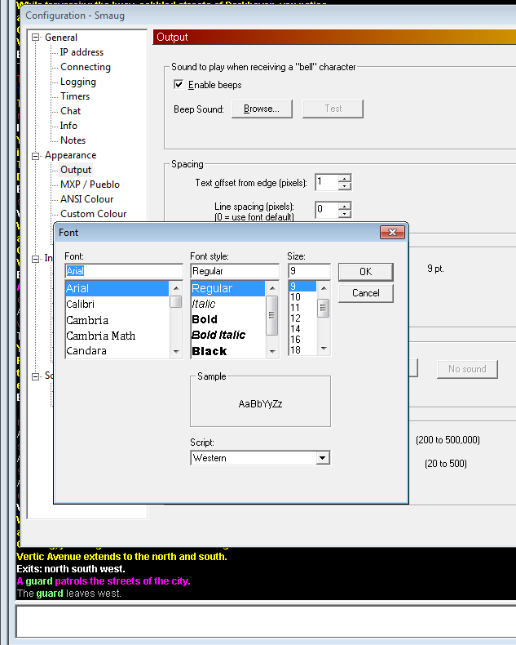Viewport: 516px width, 645px height.
Task: Browse for a beep sound file
Action: [x=262, y=109]
